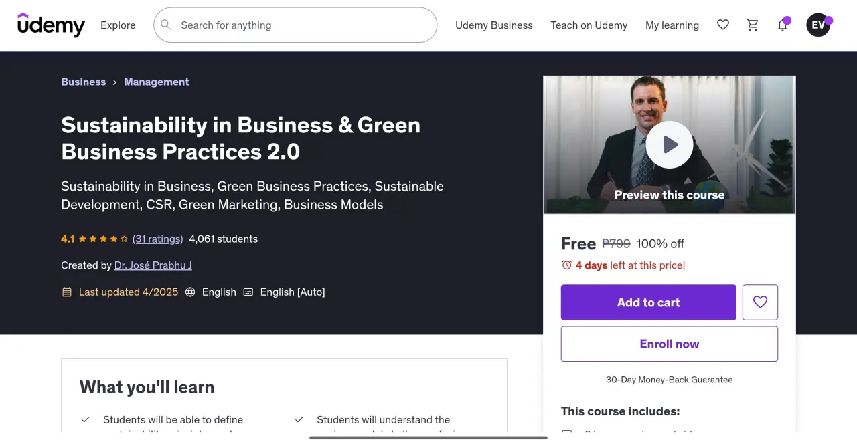Click the alarm clock icon by 4 days
The width and height of the screenshot is (857, 444).
point(566,265)
